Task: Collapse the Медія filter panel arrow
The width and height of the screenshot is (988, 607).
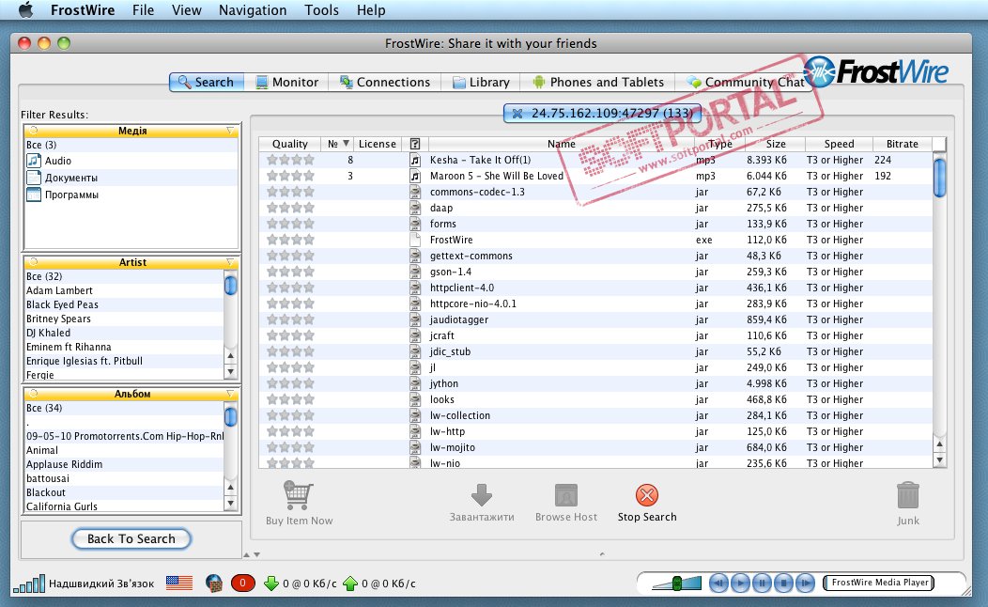Action: tap(230, 131)
